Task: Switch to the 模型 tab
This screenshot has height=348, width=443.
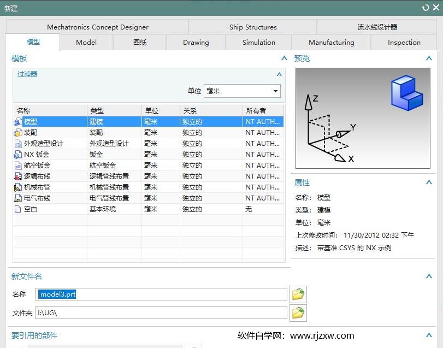Action: [33, 42]
